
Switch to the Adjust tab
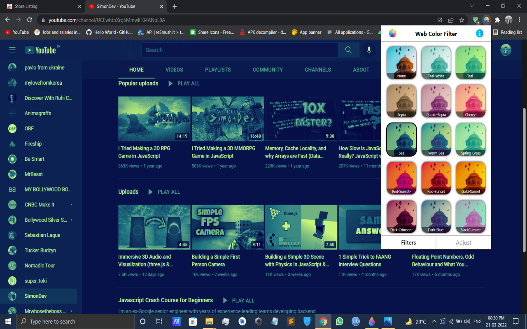pos(464,242)
